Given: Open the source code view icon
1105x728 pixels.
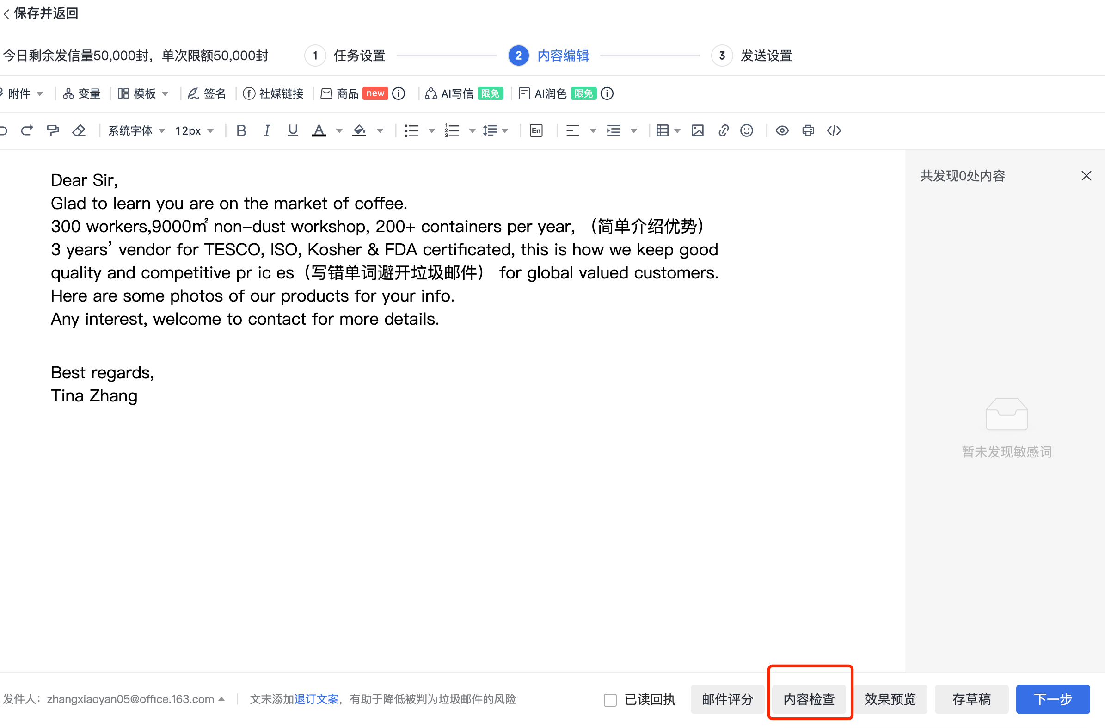Looking at the screenshot, I should point(834,130).
